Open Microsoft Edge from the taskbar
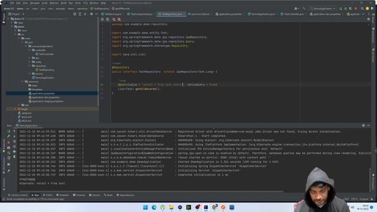The width and height of the screenshot is (377, 212). 154,207
